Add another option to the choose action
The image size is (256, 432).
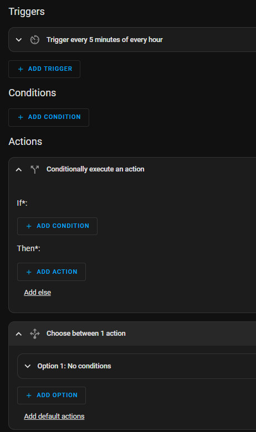pyautogui.click(x=52, y=395)
